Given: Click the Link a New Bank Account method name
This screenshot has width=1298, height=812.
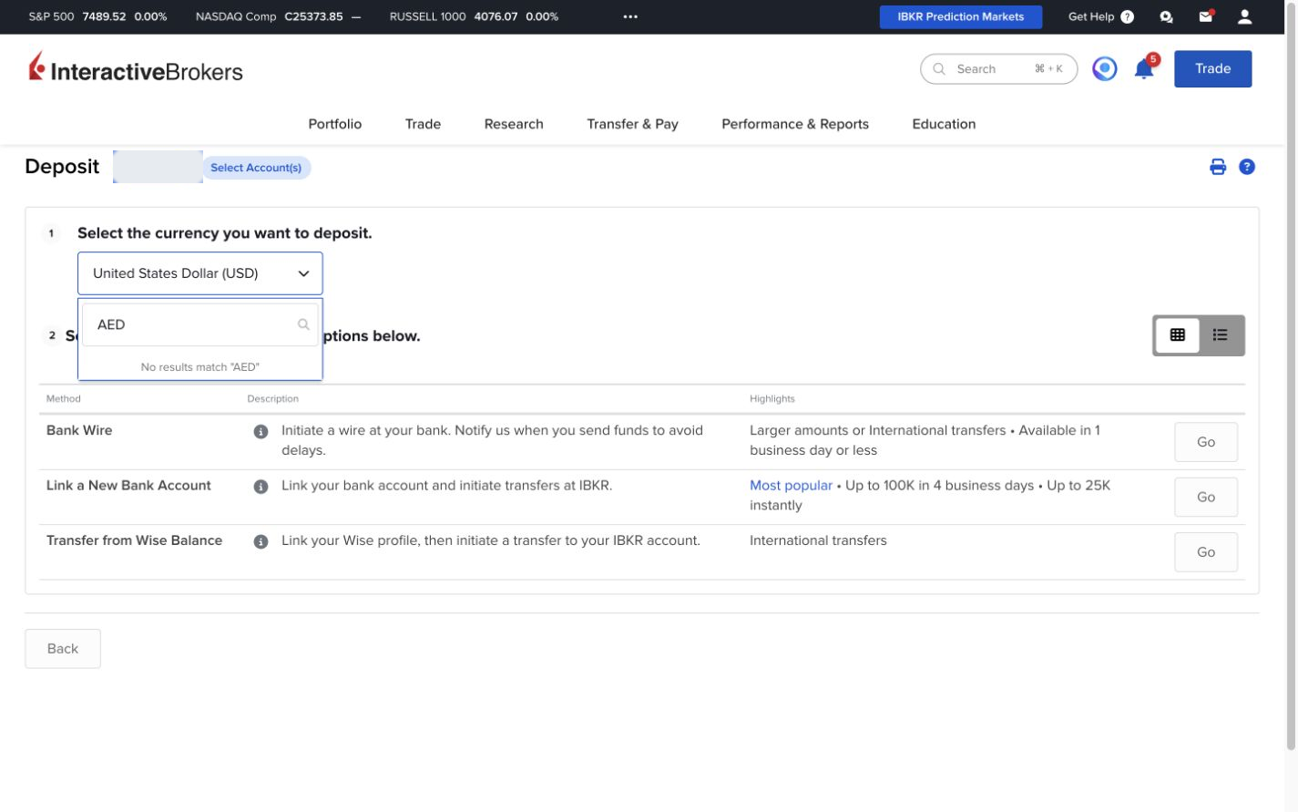Looking at the screenshot, I should [x=128, y=486].
